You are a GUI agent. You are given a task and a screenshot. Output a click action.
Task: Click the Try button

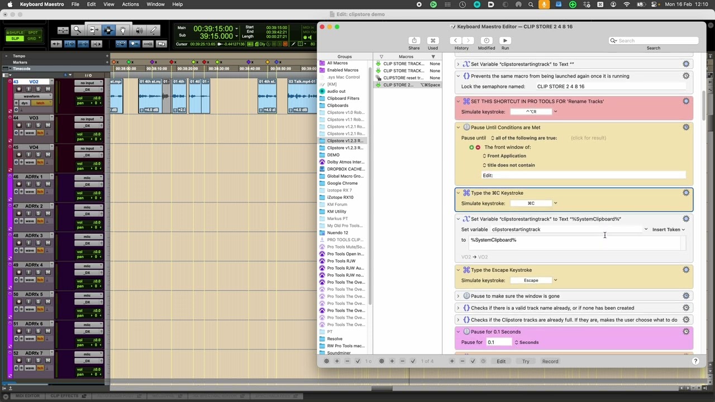526,361
